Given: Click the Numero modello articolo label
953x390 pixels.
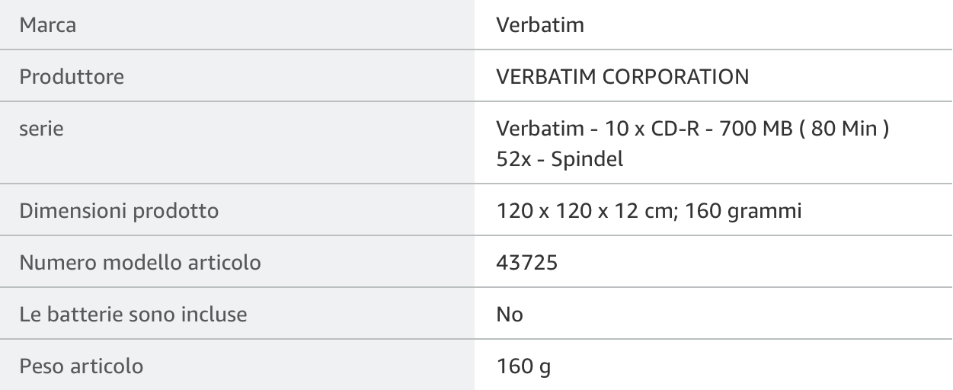Looking at the screenshot, I should (x=140, y=264).
